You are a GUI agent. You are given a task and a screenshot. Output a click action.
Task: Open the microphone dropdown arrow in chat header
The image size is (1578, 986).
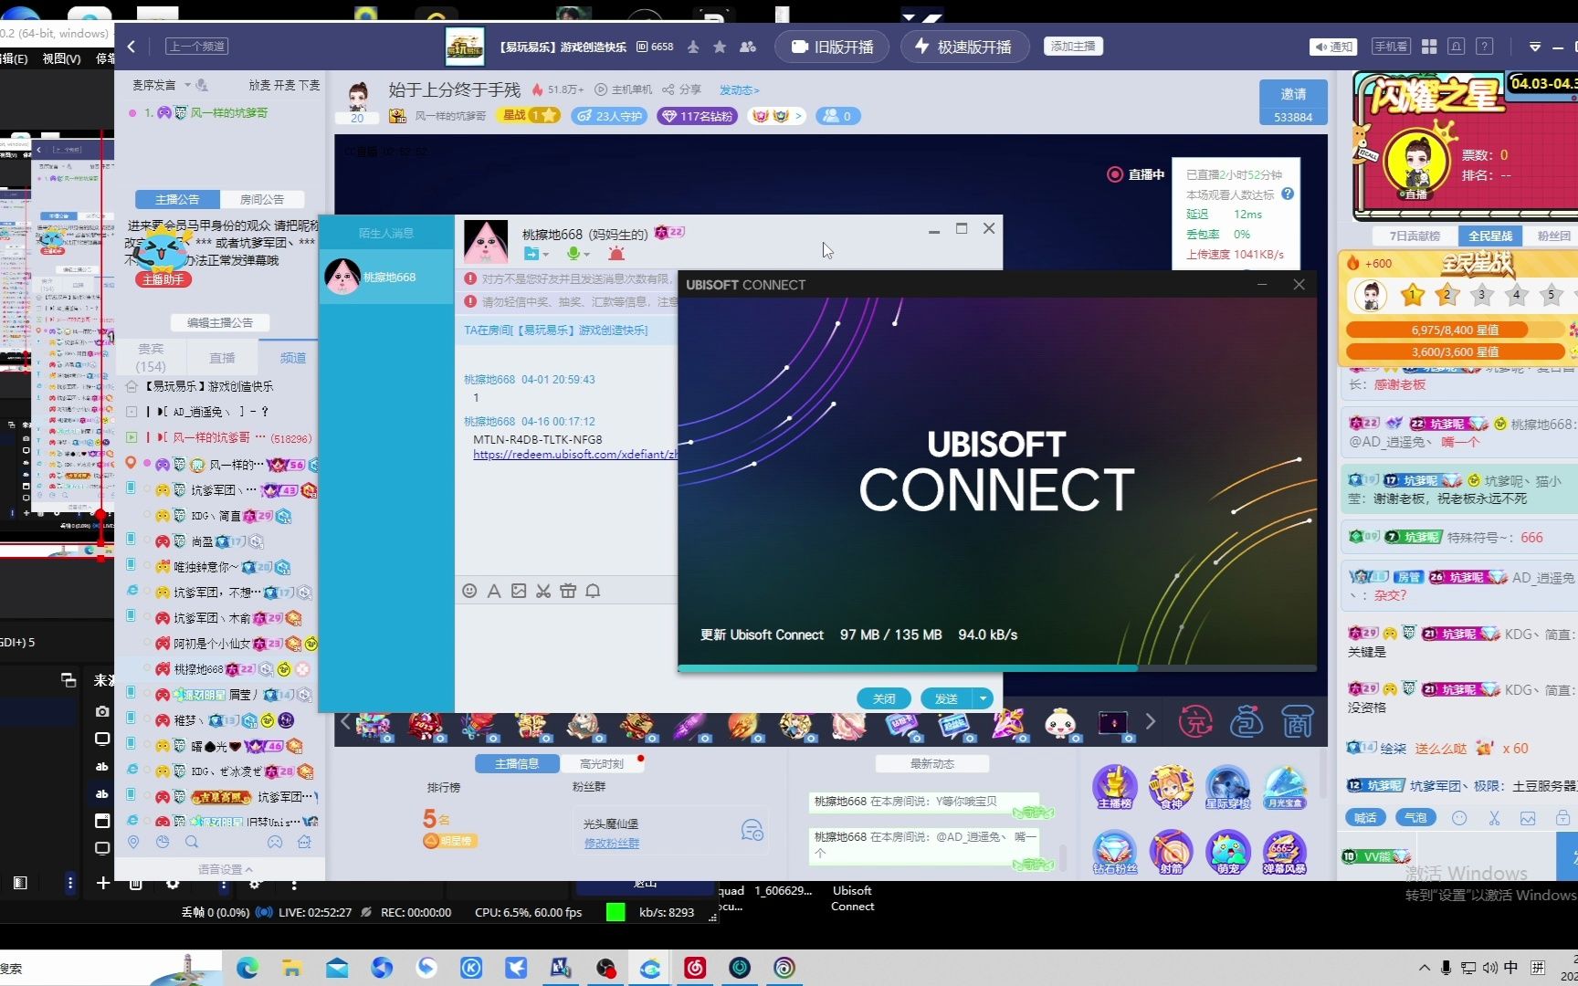[x=587, y=255]
